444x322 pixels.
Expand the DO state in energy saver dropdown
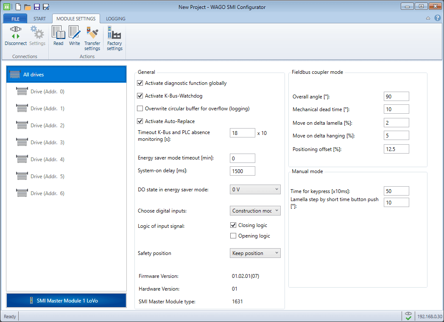[x=255, y=190]
